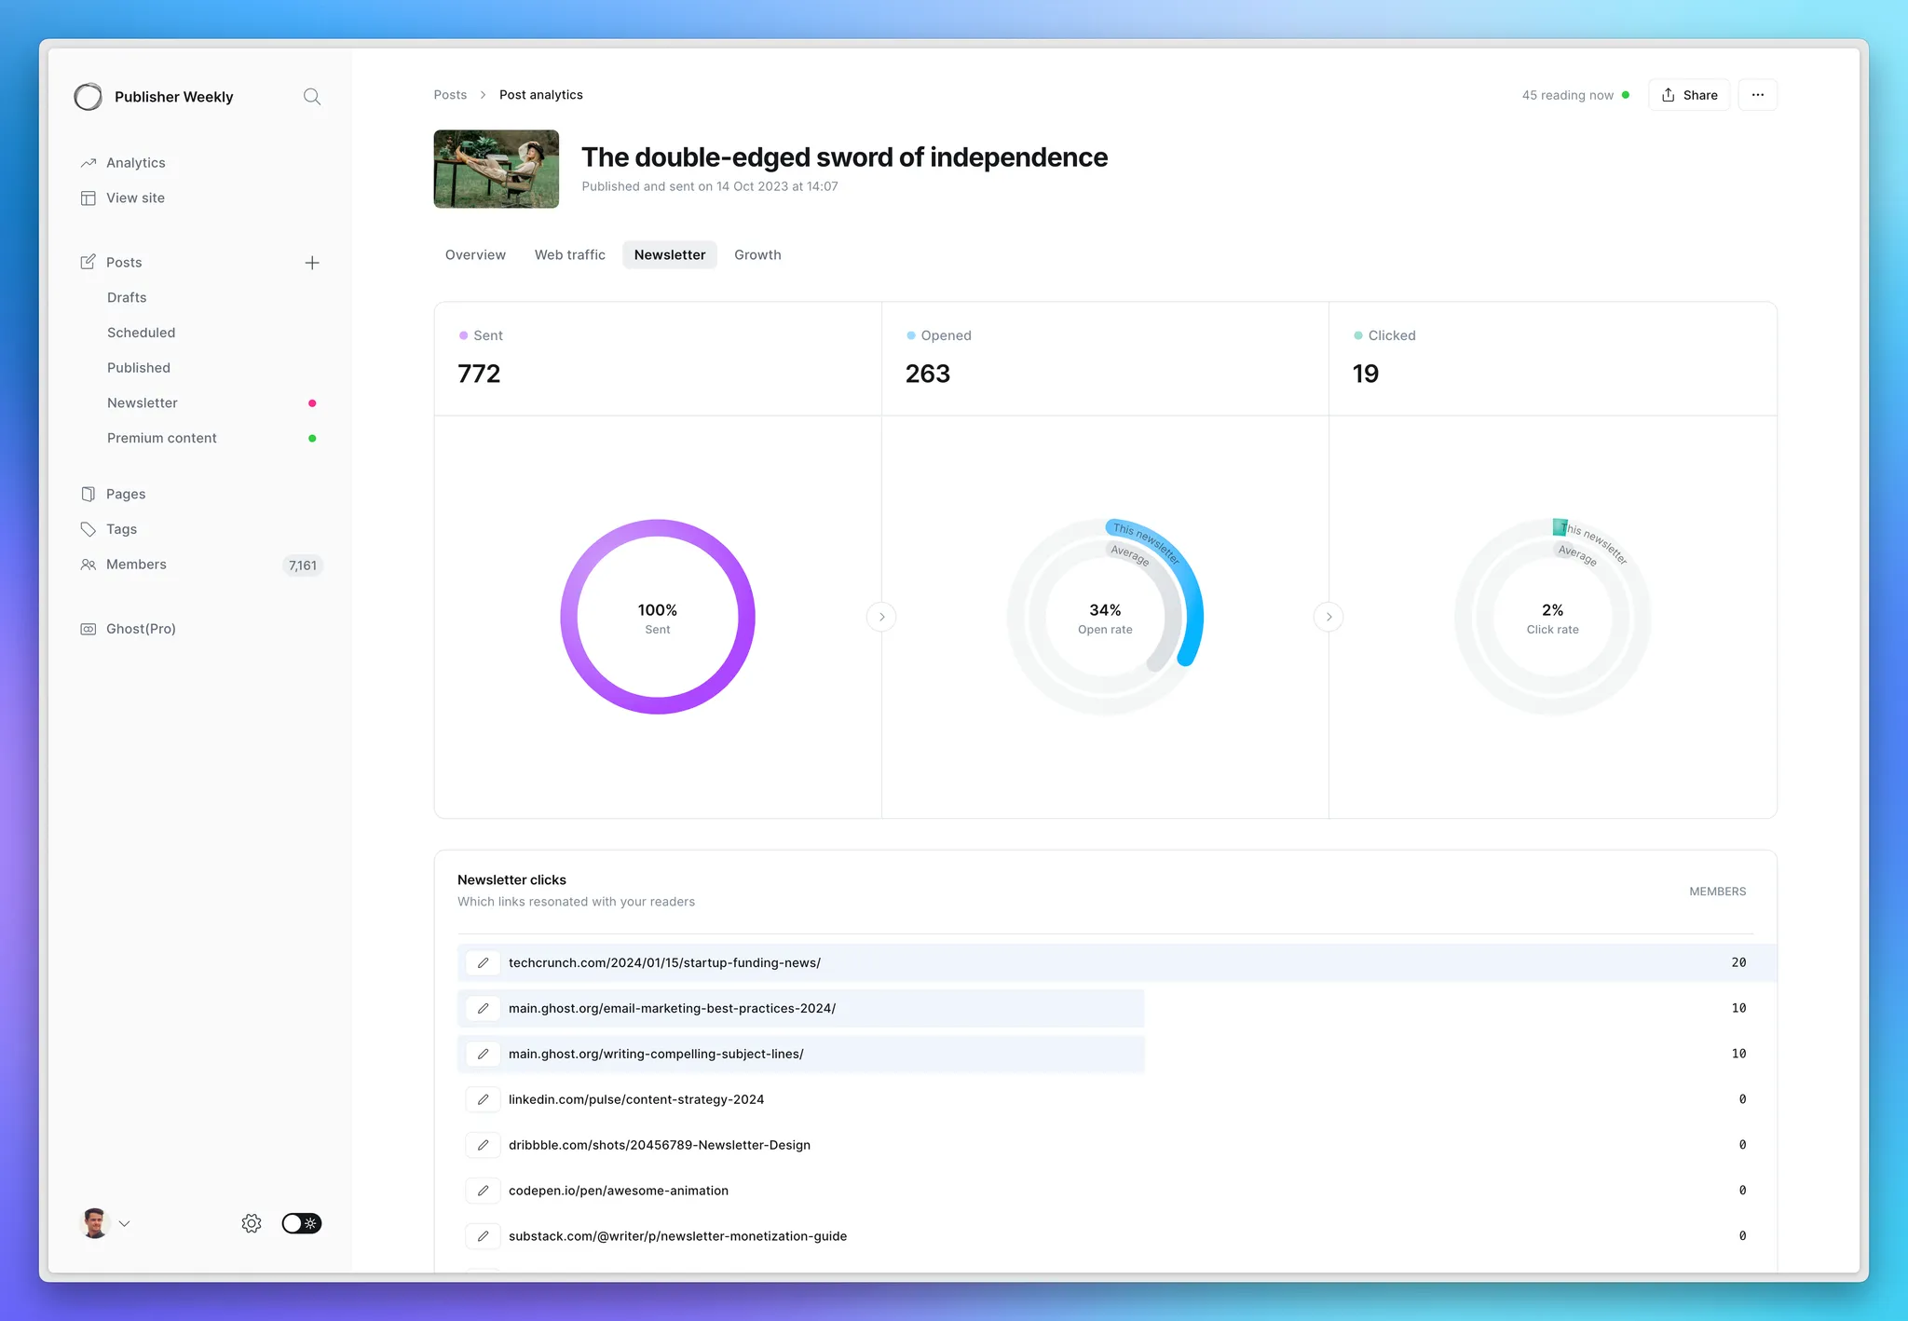Click the post feature image thumbnail
Image resolution: width=1908 pixels, height=1321 pixels.
tap(497, 169)
